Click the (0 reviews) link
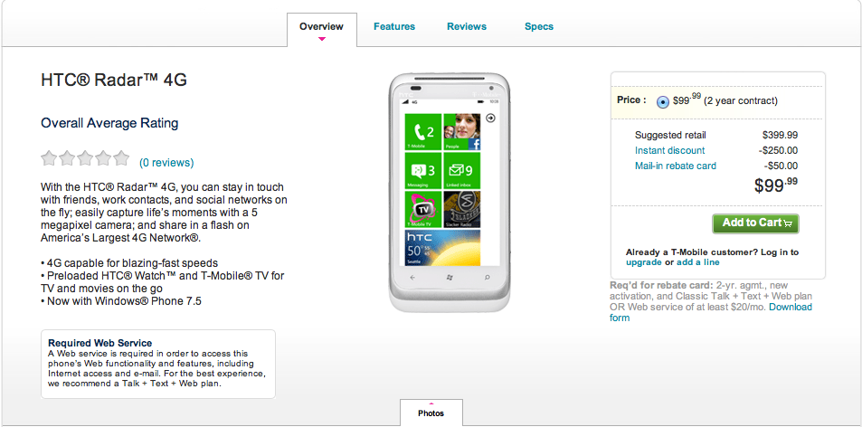862x427 pixels. coord(166,163)
